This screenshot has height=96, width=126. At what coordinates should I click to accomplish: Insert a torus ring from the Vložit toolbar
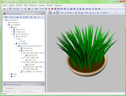click(x=80, y=9)
